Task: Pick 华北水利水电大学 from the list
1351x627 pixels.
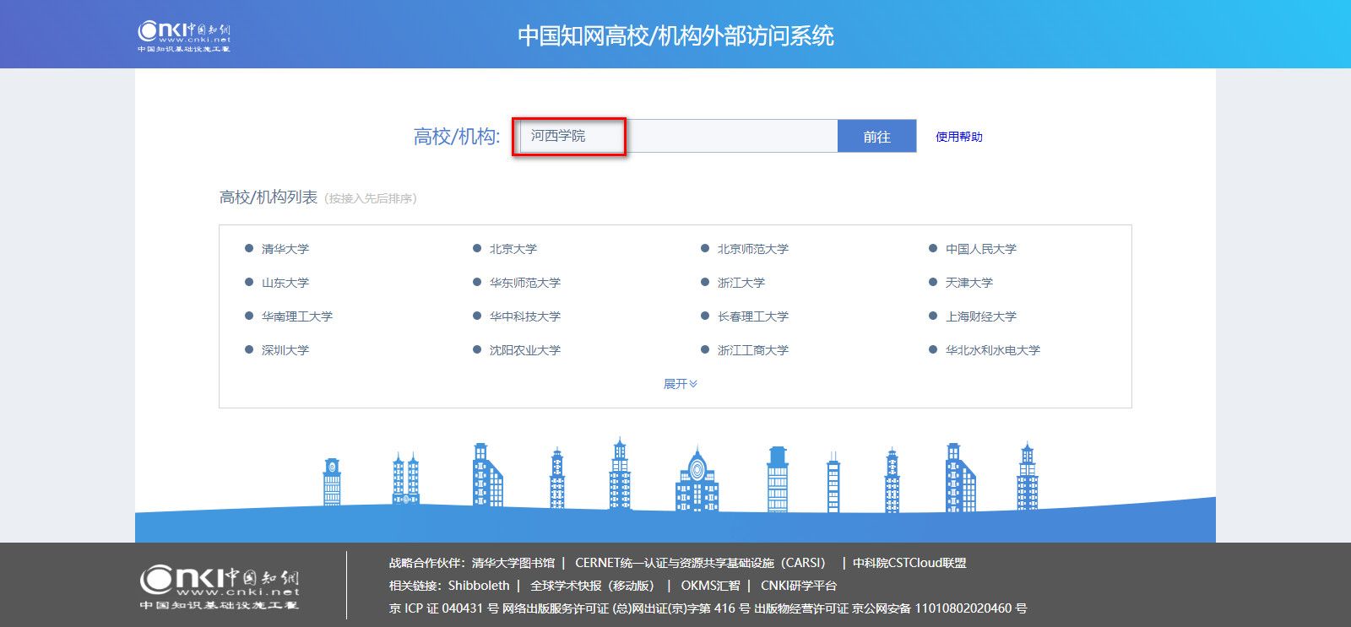Action: (993, 350)
